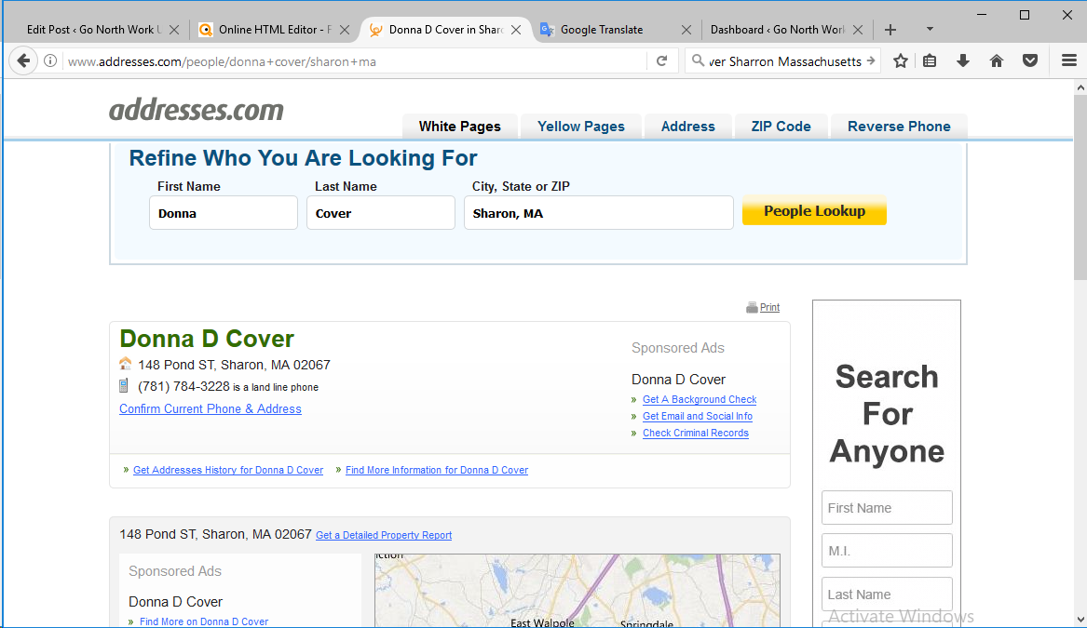Screen dimensions: 1087x628
Task: Open the Check Criminal Records link
Action: [x=695, y=434]
